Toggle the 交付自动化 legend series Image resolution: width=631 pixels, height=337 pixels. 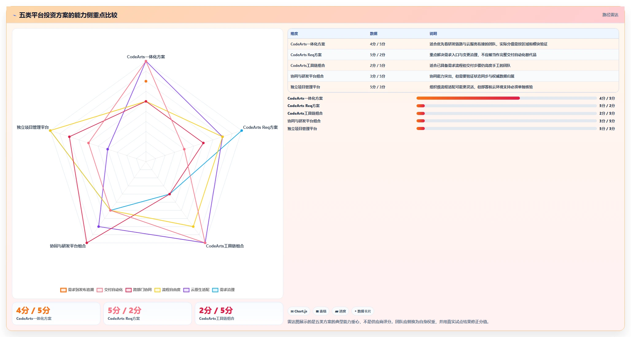[x=110, y=290]
